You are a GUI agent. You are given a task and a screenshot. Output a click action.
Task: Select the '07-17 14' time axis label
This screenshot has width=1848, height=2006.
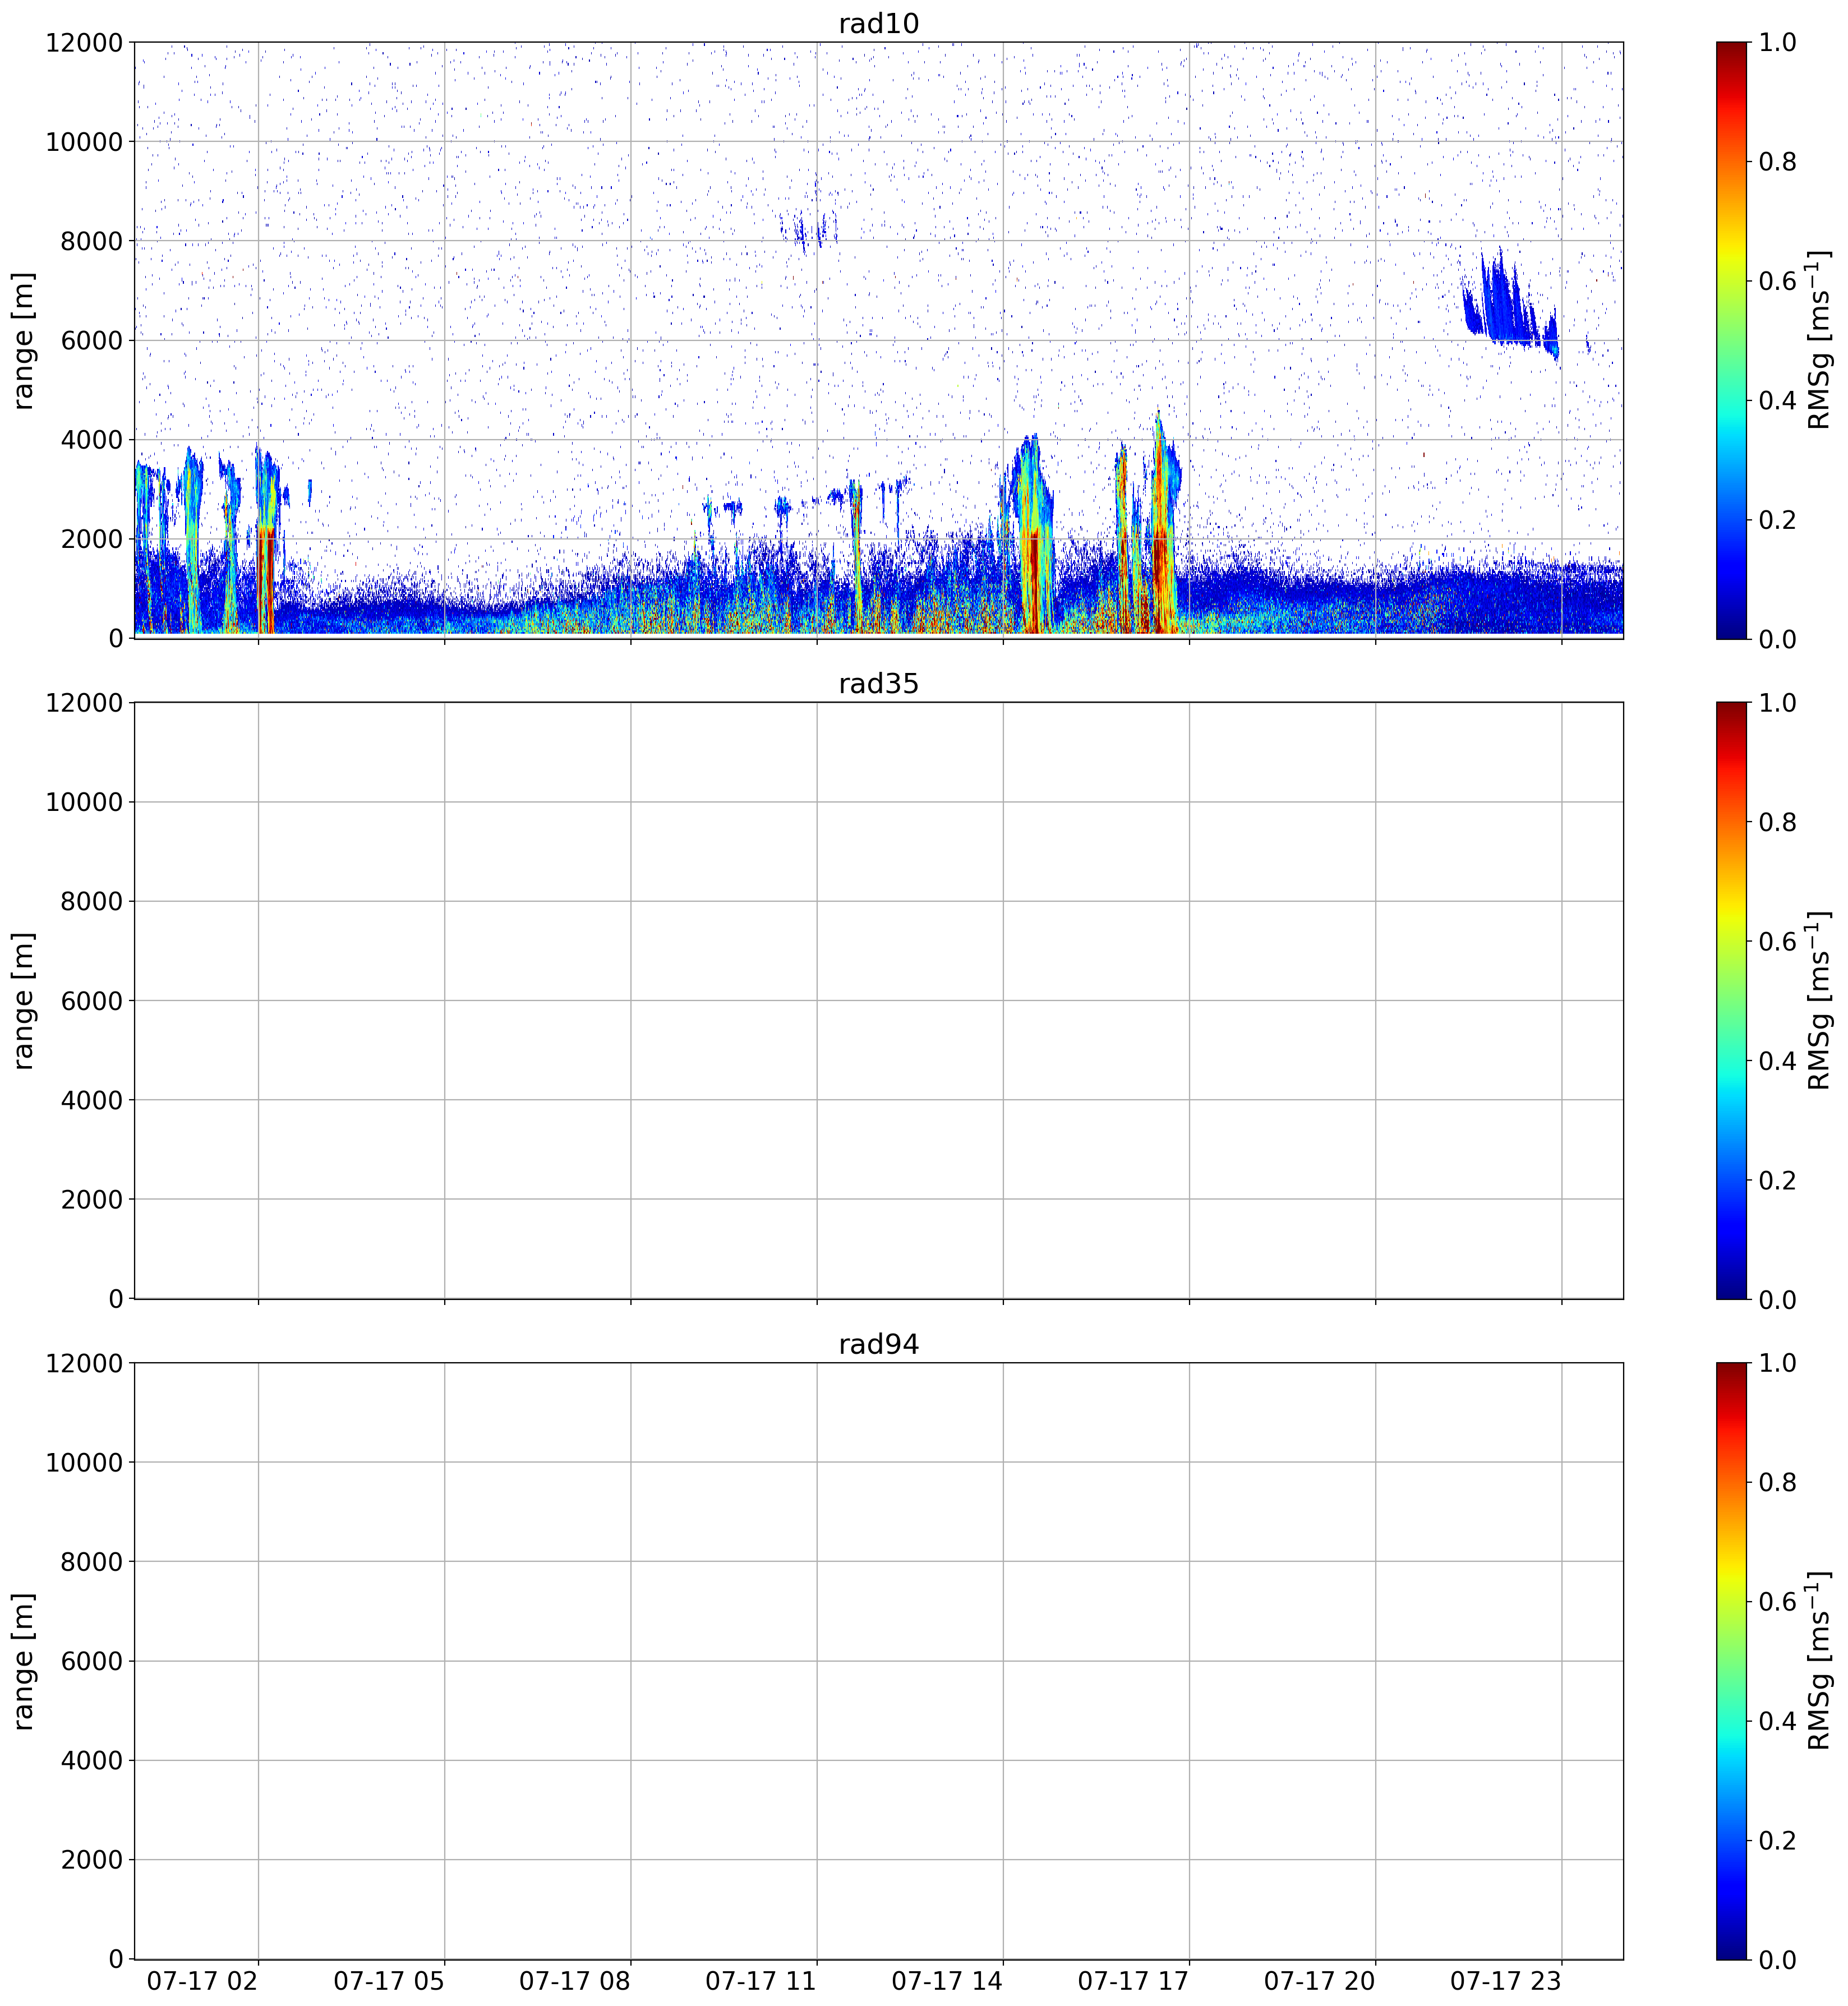(x=947, y=1980)
